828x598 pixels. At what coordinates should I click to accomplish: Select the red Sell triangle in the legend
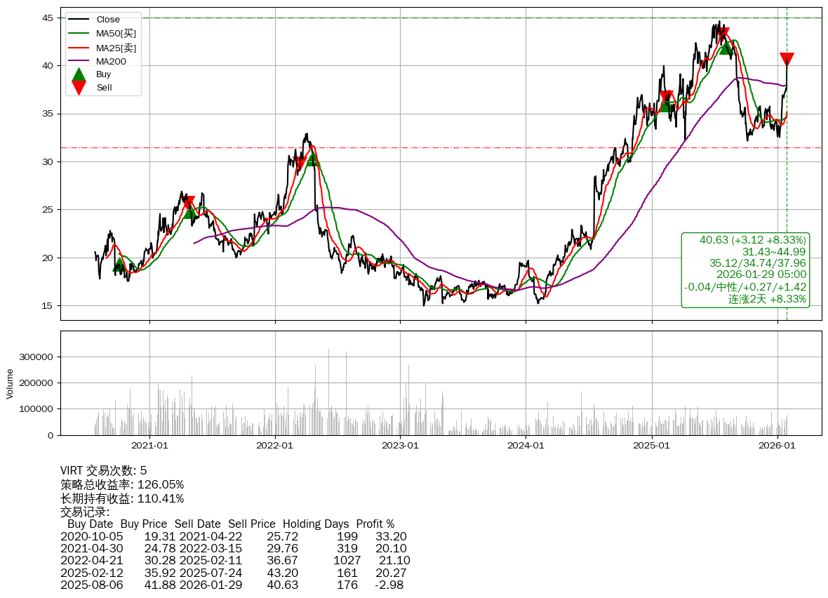pos(79,88)
